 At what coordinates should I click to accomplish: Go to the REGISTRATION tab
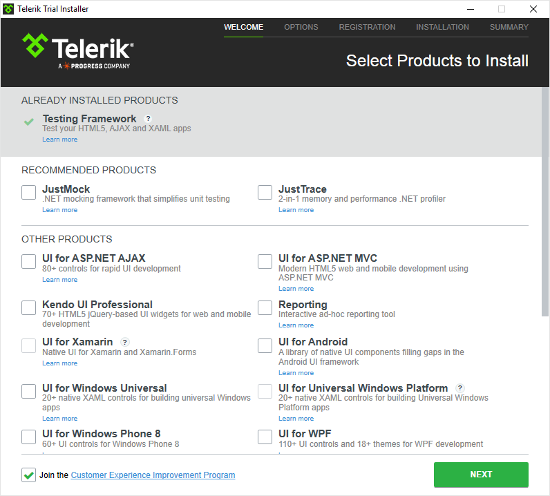tap(367, 27)
